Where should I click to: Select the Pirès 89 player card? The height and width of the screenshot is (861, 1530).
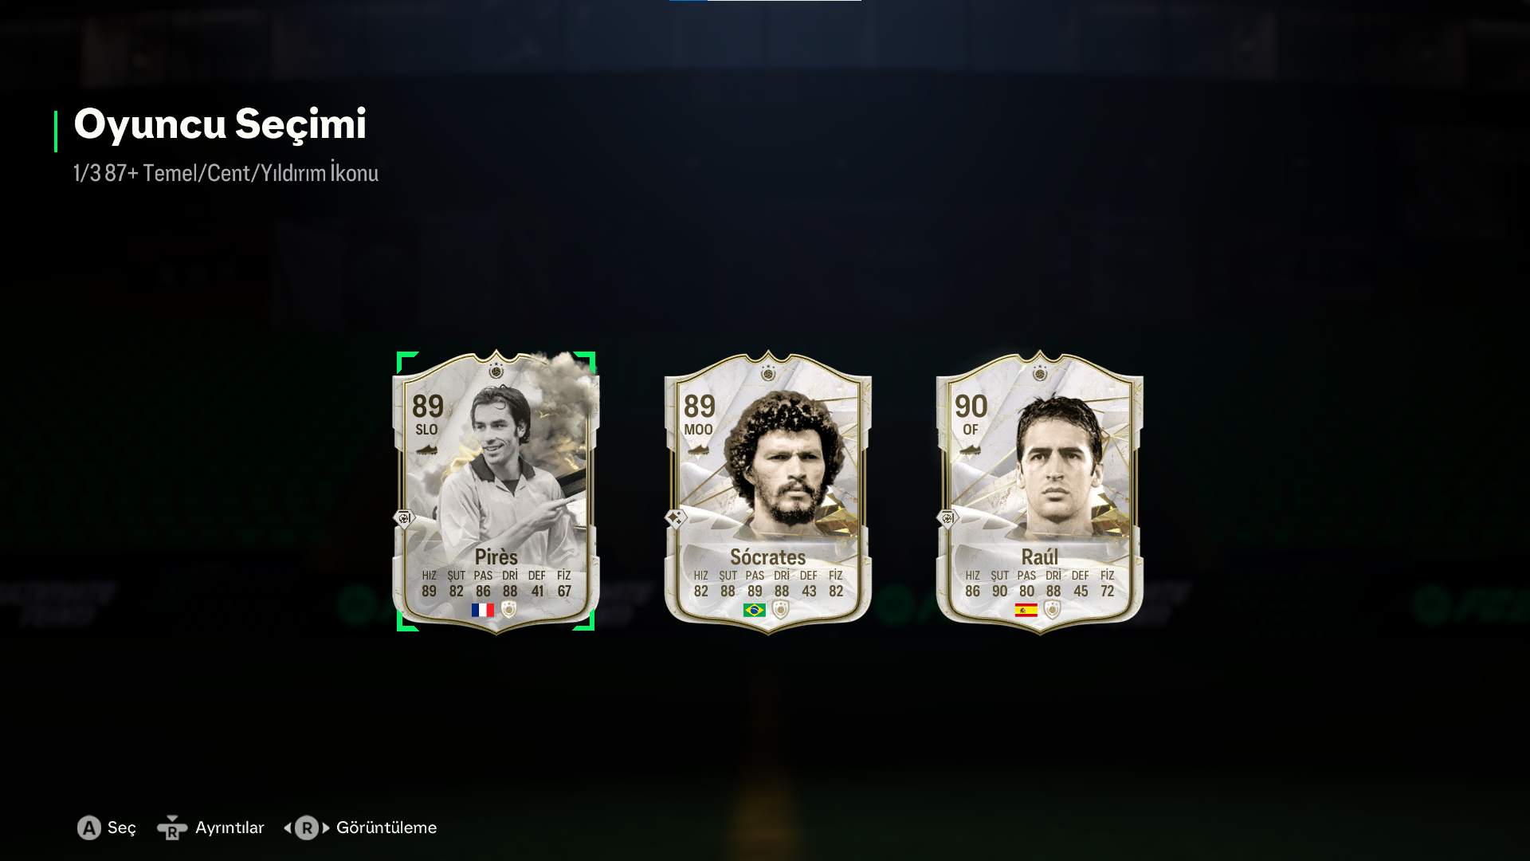496,491
